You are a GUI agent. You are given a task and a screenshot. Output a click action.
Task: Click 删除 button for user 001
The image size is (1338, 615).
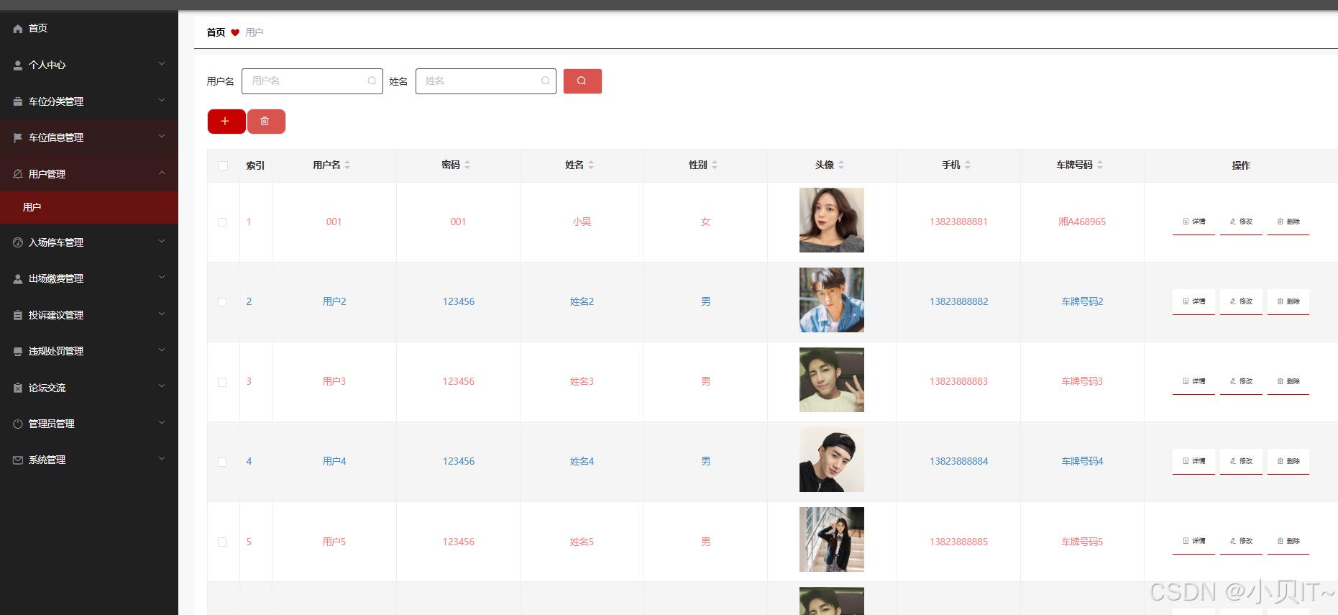click(1288, 222)
